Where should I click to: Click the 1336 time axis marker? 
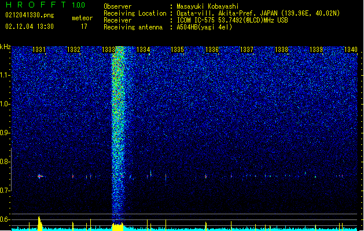[x=212, y=50]
